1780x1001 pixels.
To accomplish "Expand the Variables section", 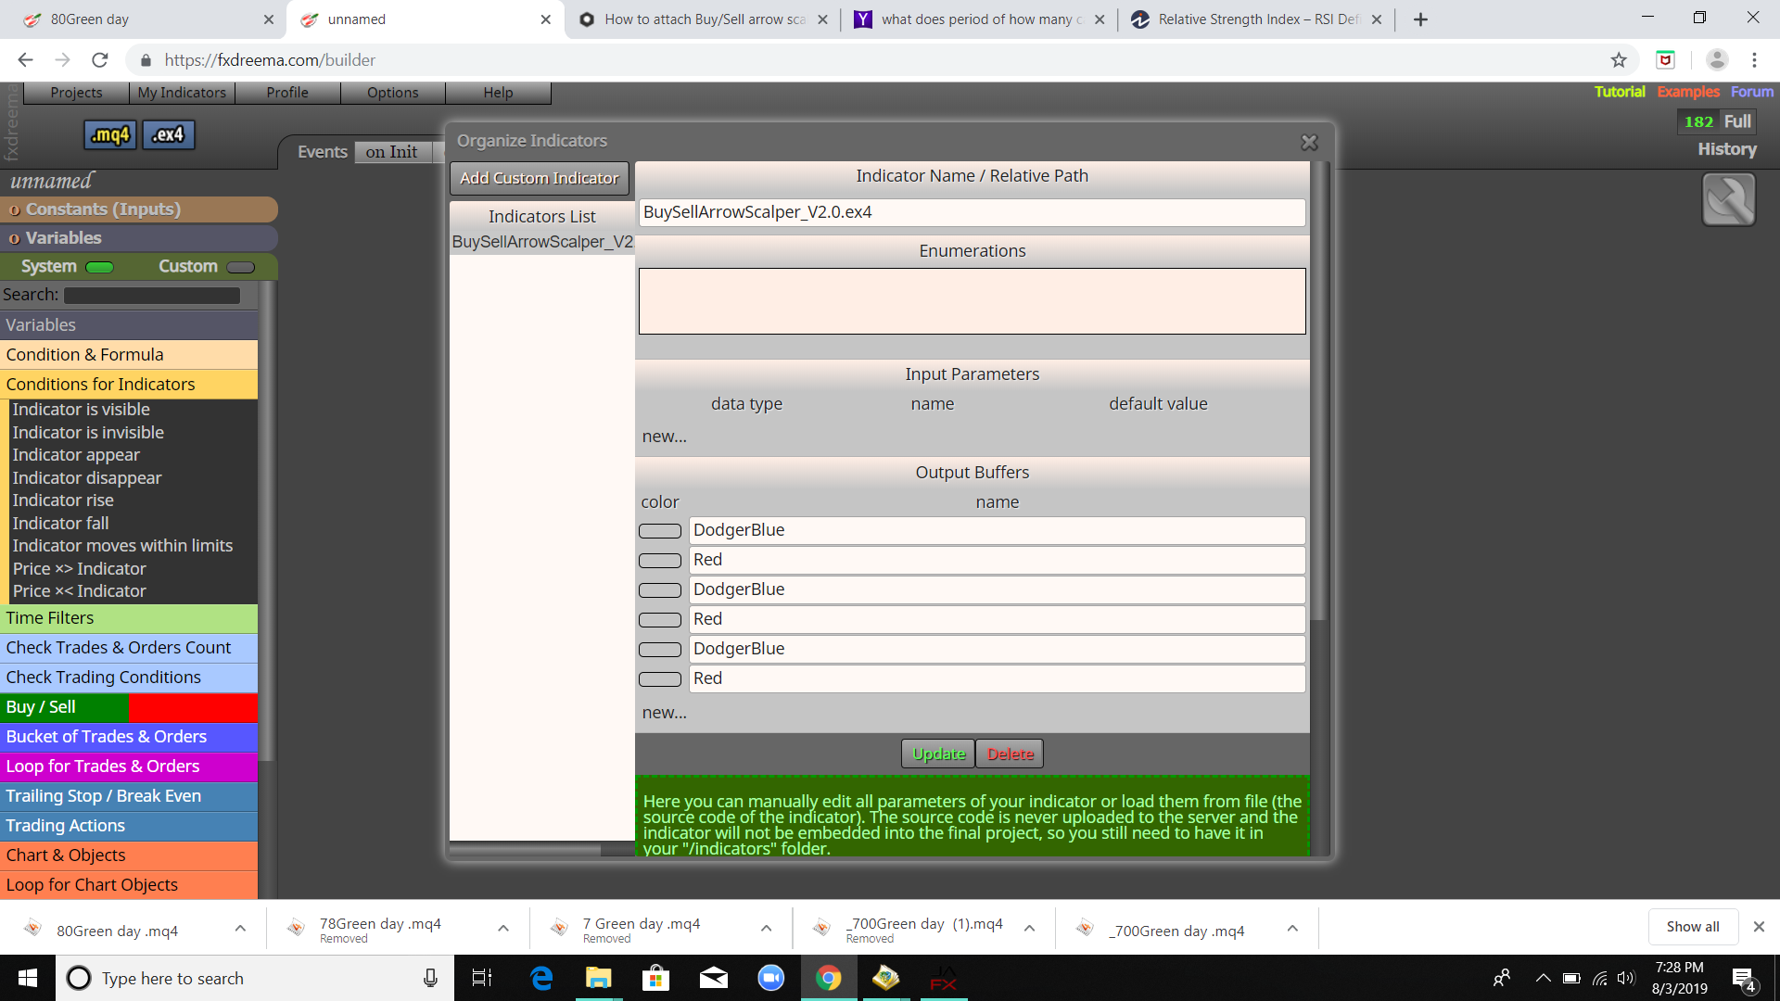I will 139,238.
